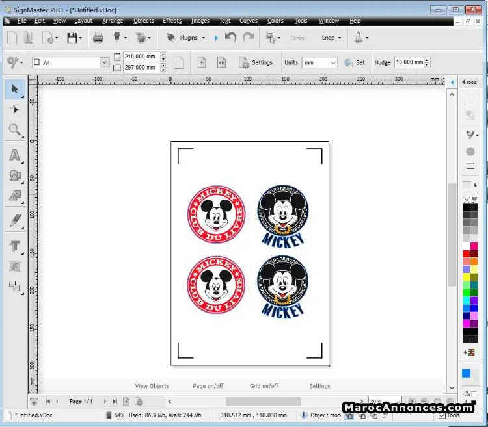The height and width of the screenshot is (427, 488).
Task: Toggle the portrait orientation checkbox beside A4
Action: [x=36, y=62]
